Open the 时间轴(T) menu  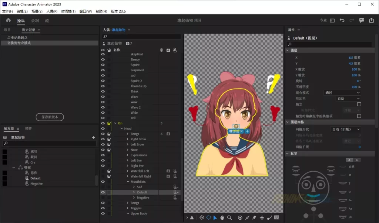68,11
